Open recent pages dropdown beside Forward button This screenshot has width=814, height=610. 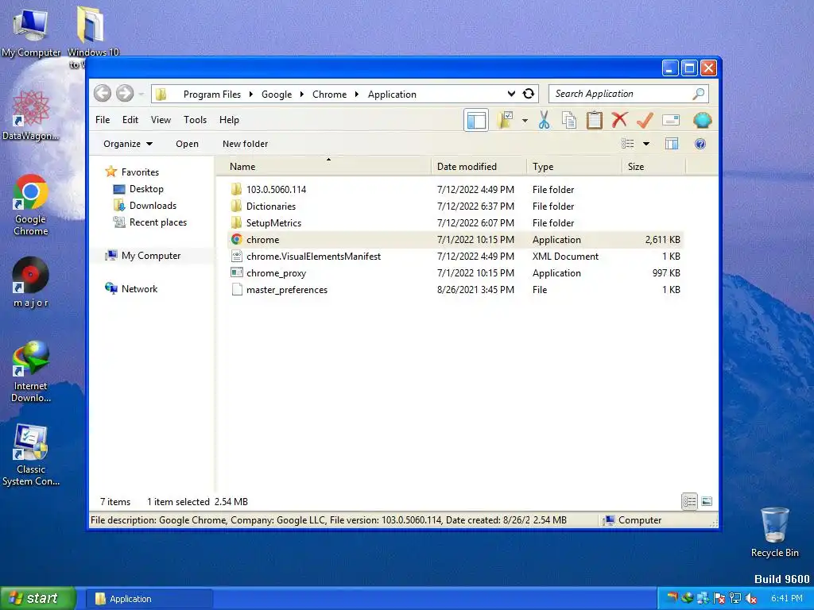click(141, 94)
